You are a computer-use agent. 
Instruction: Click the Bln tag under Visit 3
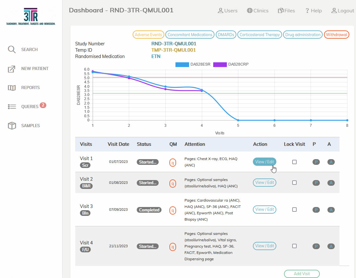(85, 213)
